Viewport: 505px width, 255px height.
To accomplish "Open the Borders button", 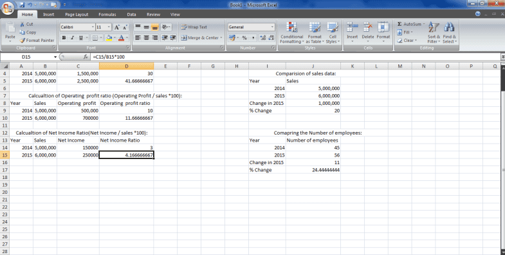I will tap(95, 38).
